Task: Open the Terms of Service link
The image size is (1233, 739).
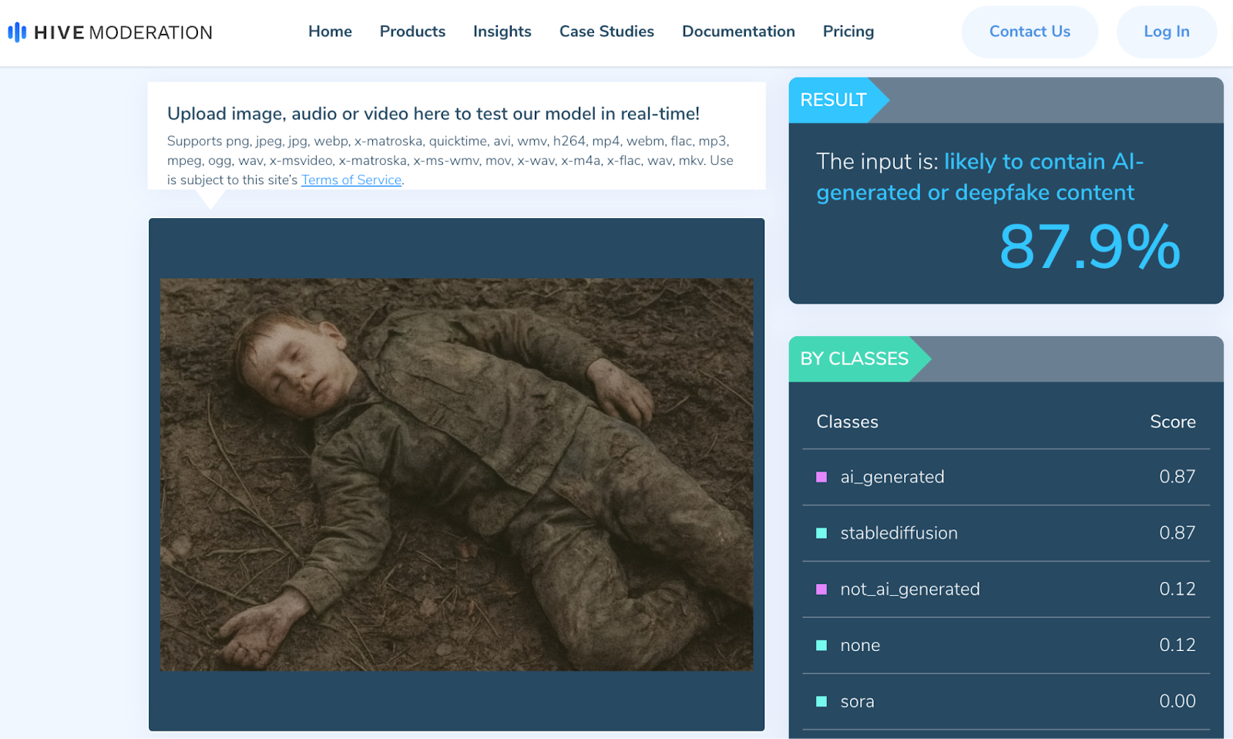Action: pos(351,180)
